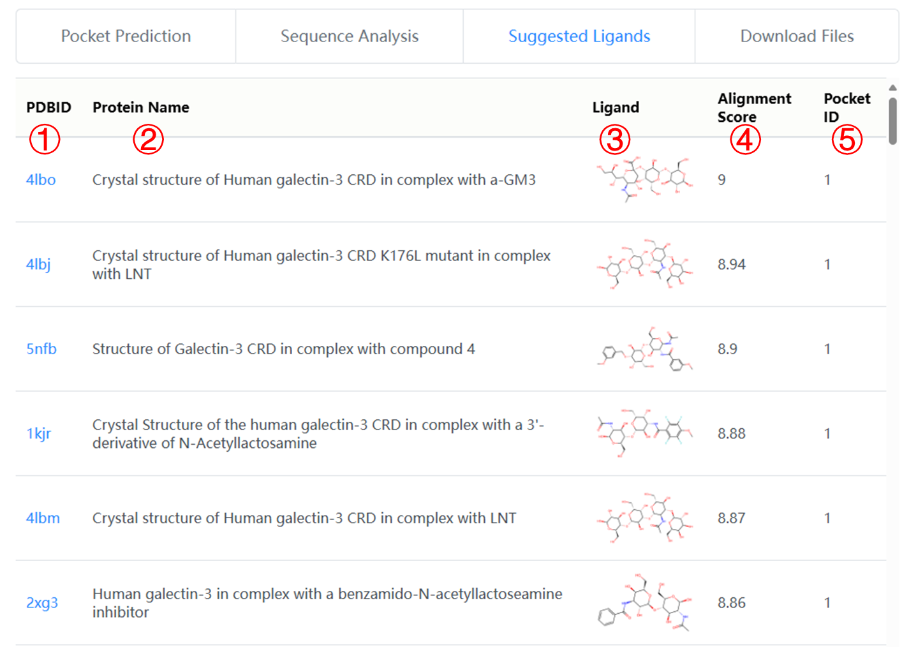Open the 4lbj PDB entry link
This screenshot has height=647, width=902.
pos(38,264)
